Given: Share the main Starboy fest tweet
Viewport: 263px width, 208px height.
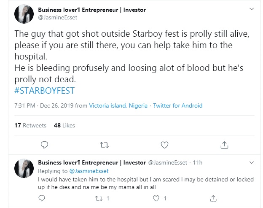Looking at the screenshot, I should pyautogui.click(x=224, y=145).
